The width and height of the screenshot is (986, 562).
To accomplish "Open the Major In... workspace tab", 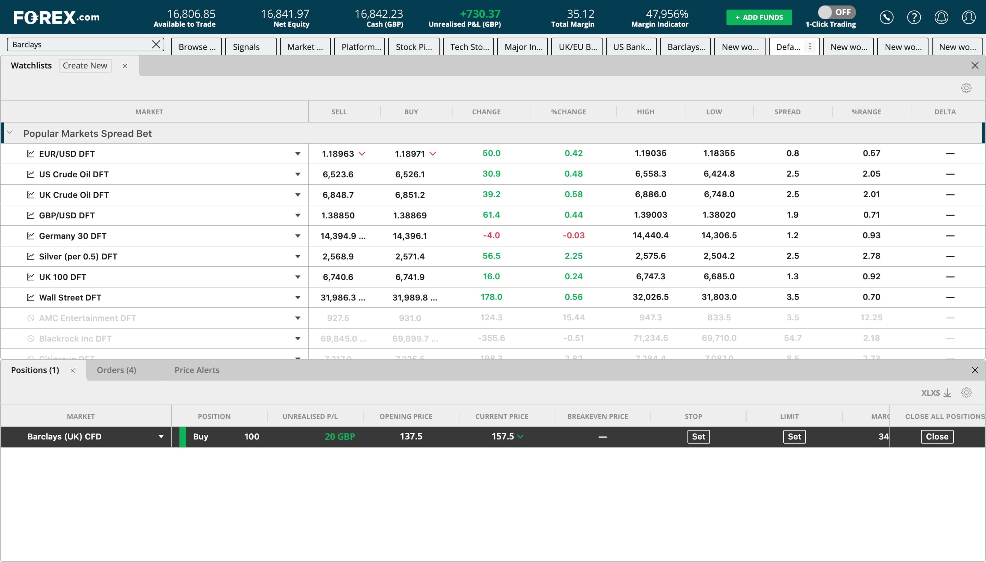I will point(522,47).
